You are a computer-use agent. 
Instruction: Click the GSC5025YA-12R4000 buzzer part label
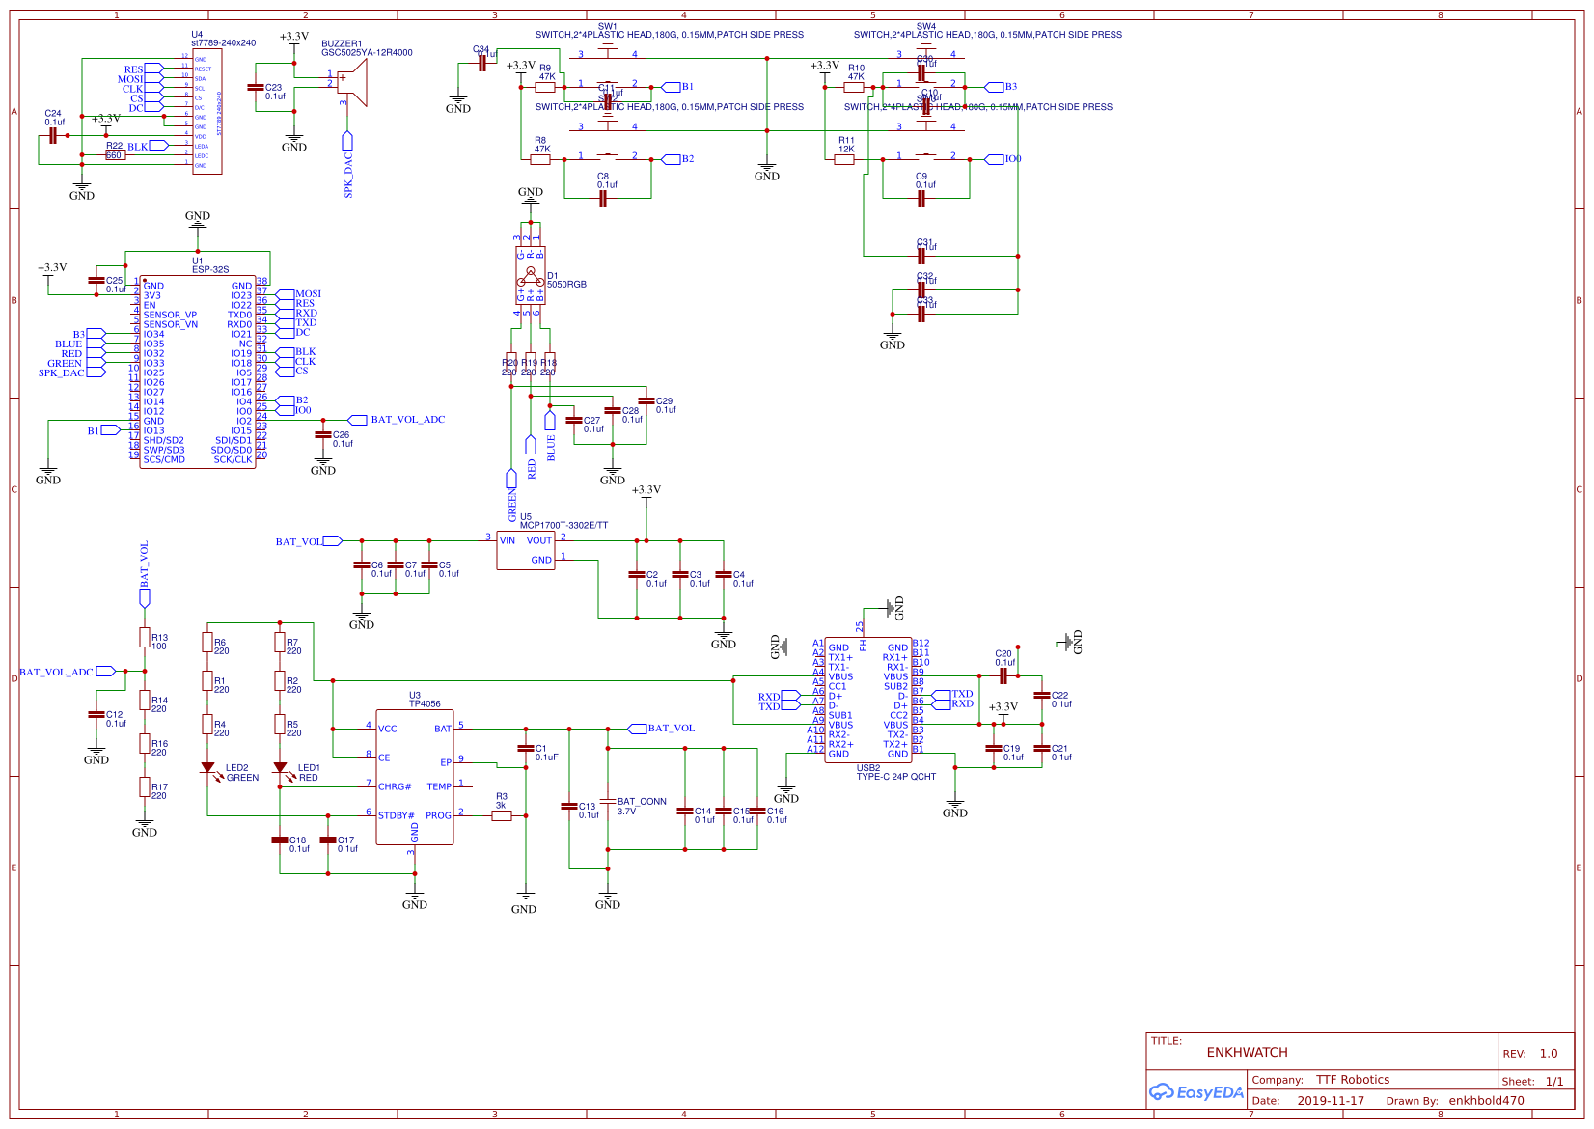(367, 53)
